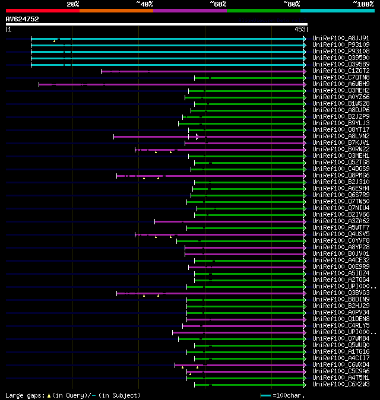The image size is (380, 400).
Task: Select the query name AV624752
Action: (x=22, y=19)
